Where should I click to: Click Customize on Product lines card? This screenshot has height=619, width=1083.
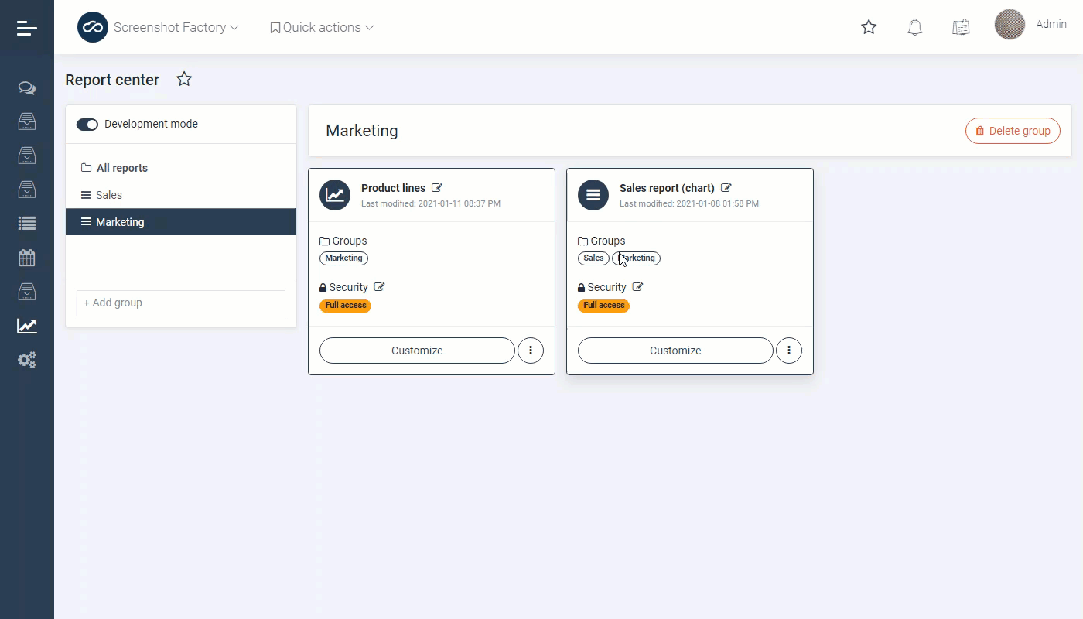(x=417, y=351)
